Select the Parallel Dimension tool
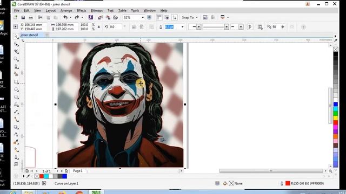 coord(16,112)
